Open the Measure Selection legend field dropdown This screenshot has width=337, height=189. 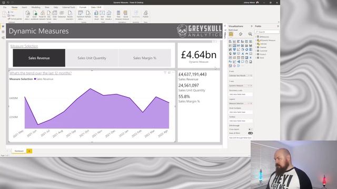point(249,103)
